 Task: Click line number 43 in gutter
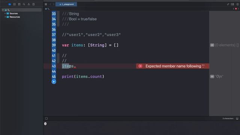tap(54, 66)
